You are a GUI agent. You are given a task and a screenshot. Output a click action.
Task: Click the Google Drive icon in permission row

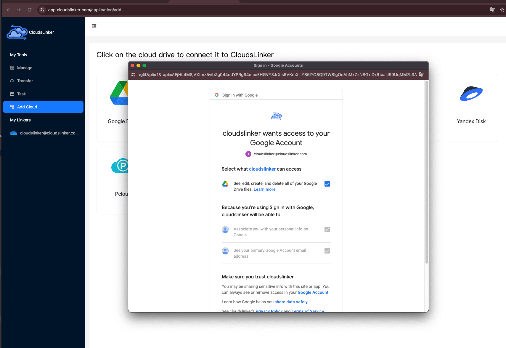pos(225,184)
